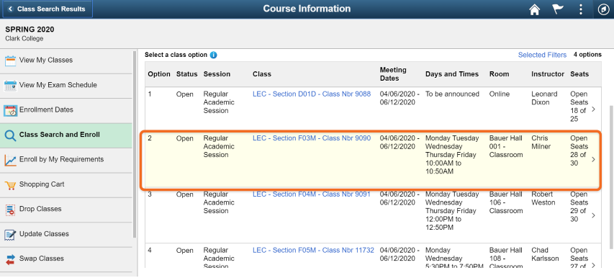Click the Enroll by My Requirements chart icon
Viewport: 614px width, 278px height.
[10, 160]
